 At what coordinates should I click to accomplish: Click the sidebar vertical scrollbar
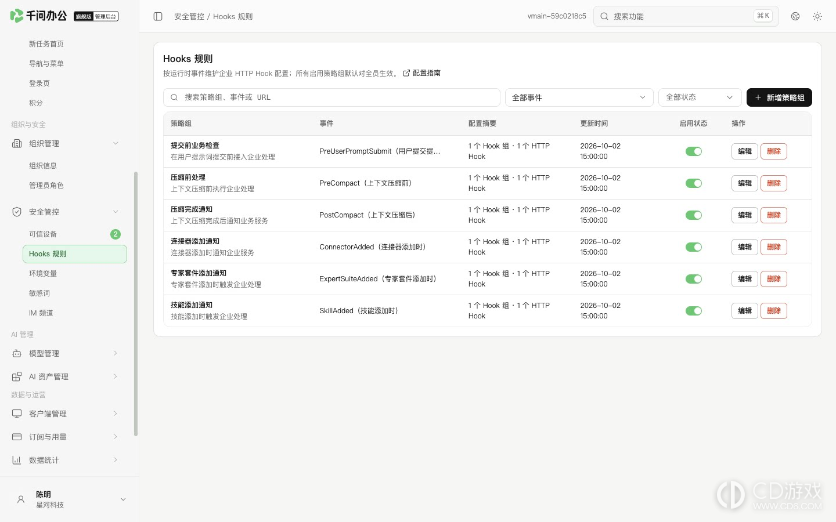click(136, 303)
